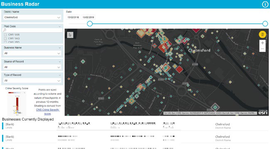The width and height of the screenshot is (270, 149).
Task: Click the start date field 13/02/2018
Action: click(73, 17)
